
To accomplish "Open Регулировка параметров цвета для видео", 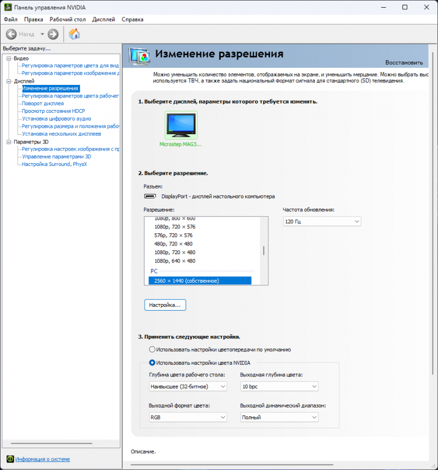I will 71,66.
